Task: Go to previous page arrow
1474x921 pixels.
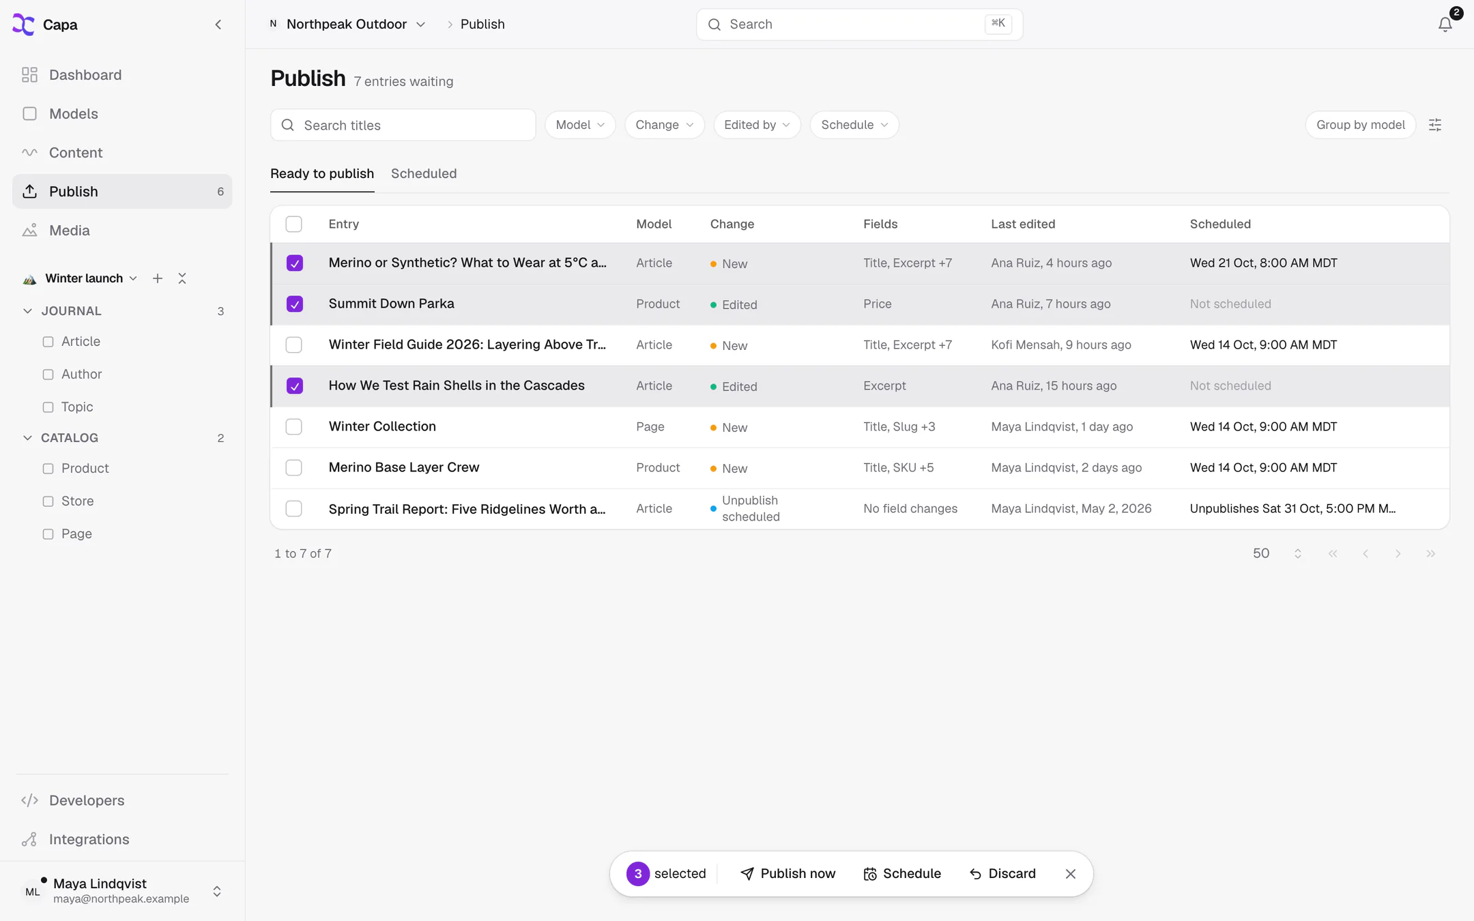Action: tap(1365, 554)
